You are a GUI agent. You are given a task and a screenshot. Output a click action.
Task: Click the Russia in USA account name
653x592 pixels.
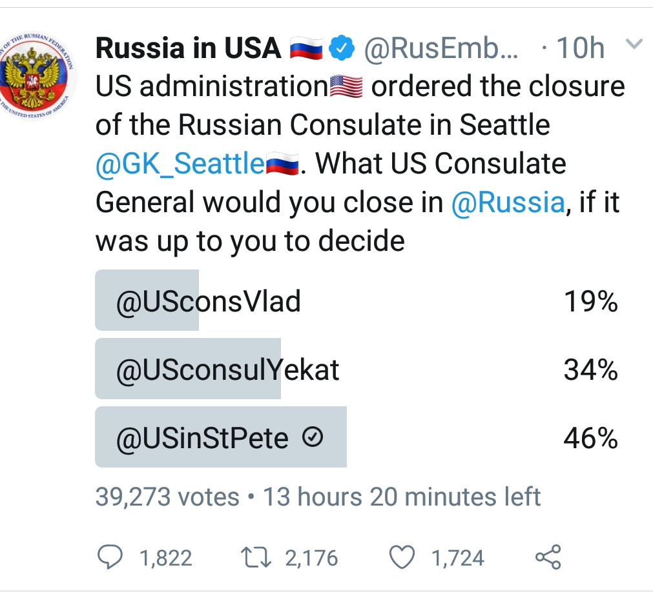[x=188, y=48]
